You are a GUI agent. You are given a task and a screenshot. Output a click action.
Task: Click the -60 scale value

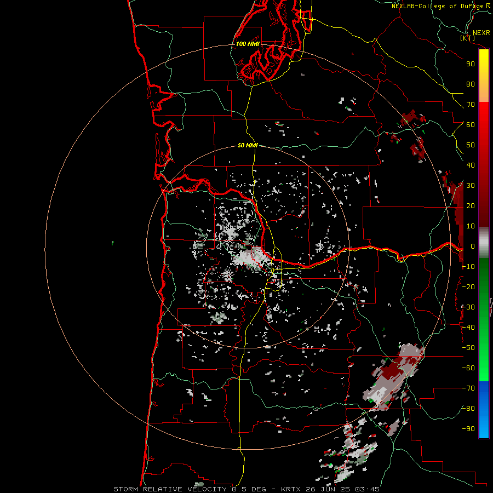[x=468, y=368]
